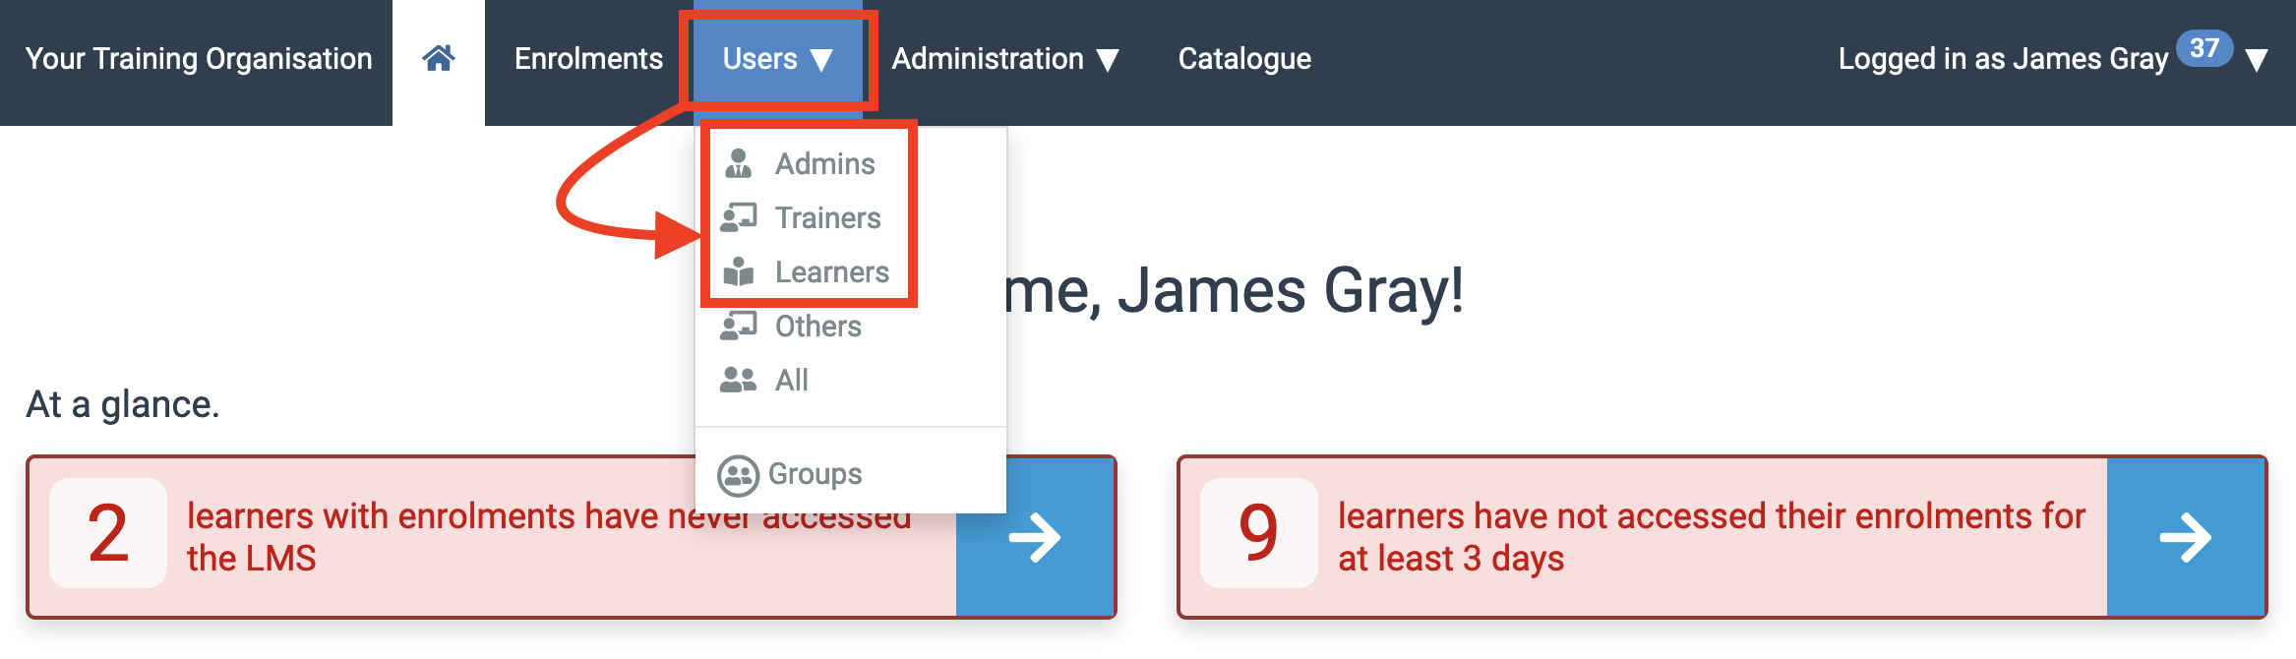Go to the Catalogue page
Screen dimensions: 2296x659
[x=1244, y=59]
